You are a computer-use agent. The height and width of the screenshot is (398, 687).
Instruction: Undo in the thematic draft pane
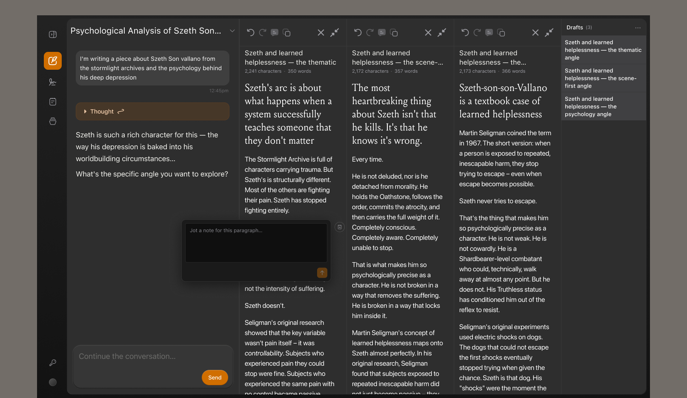pyautogui.click(x=251, y=33)
